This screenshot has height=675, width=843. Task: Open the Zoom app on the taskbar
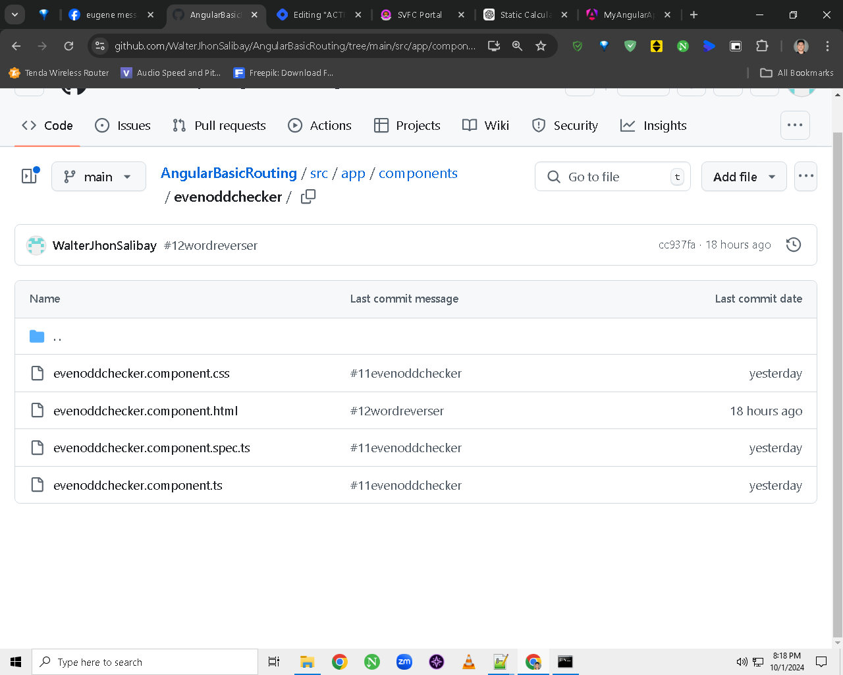click(404, 662)
